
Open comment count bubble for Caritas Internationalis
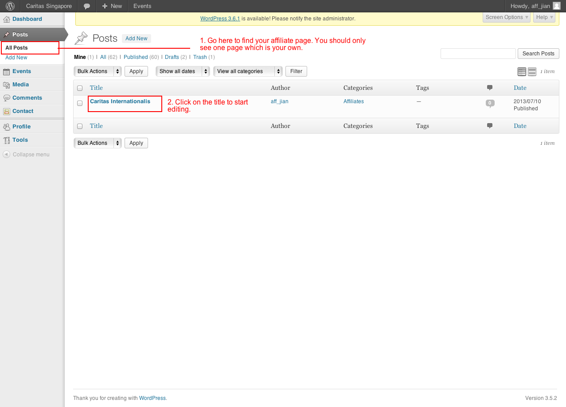490,103
